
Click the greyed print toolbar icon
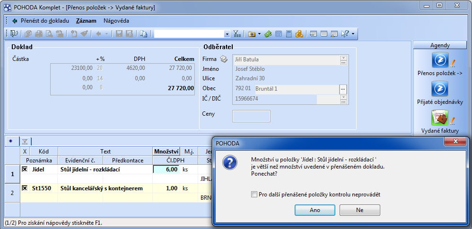coord(38,34)
